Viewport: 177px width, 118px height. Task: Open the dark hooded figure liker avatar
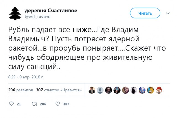pos(133,90)
